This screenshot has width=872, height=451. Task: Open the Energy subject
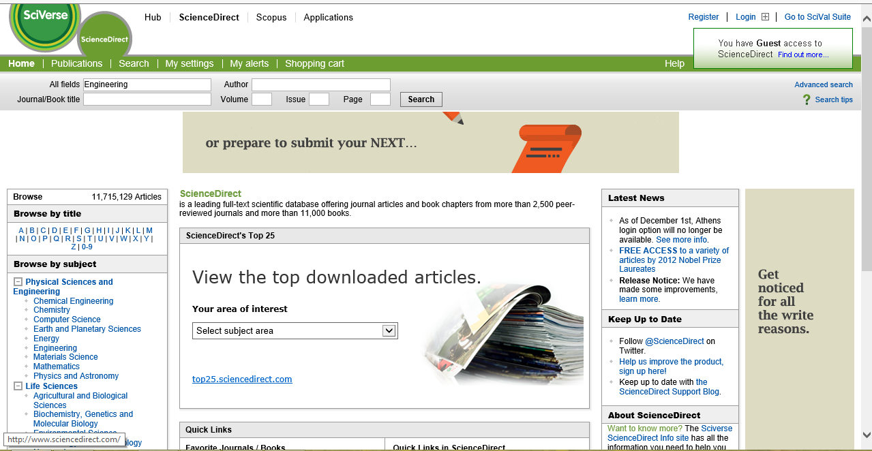[x=46, y=339]
